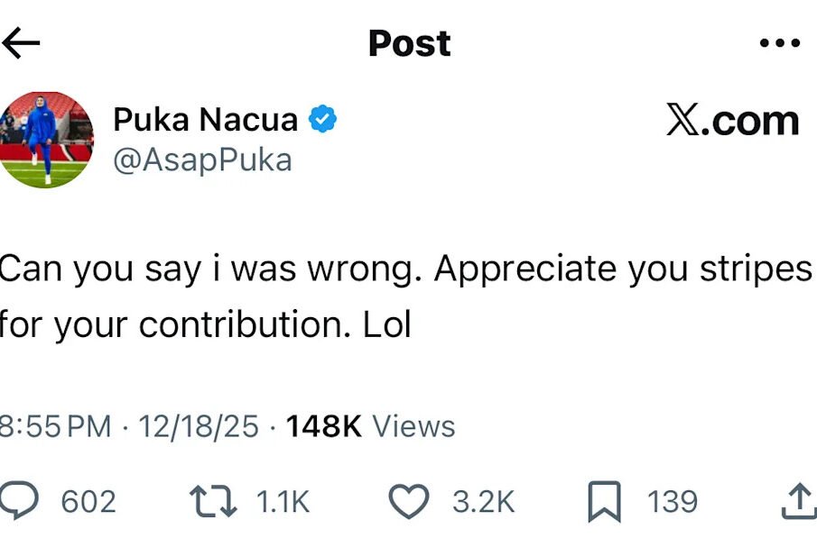
Task: Click the 148K Views label
Action: (370, 426)
